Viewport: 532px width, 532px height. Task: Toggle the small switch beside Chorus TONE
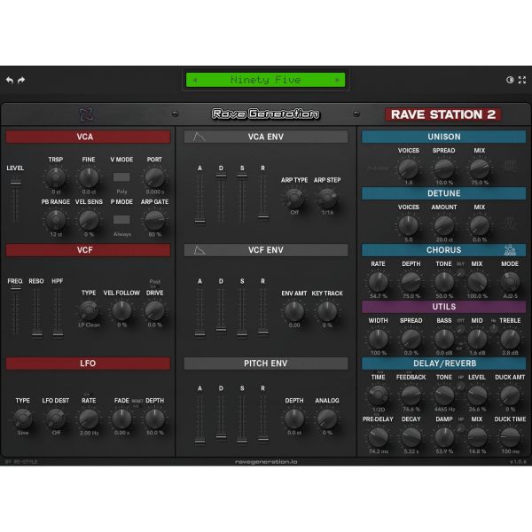coord(460,272)
